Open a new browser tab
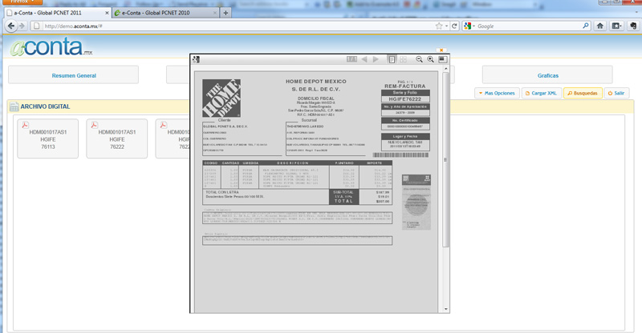 click(x=226, y=13)
